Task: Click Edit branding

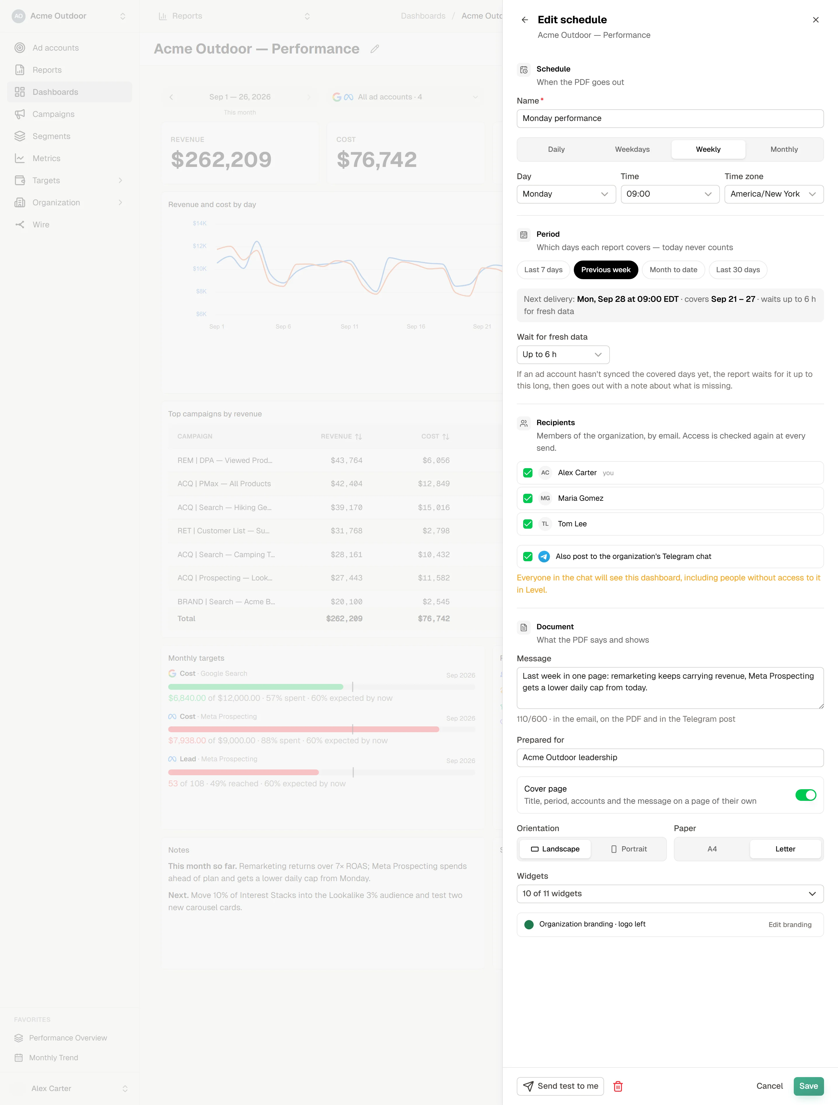Action: point(790,925)
